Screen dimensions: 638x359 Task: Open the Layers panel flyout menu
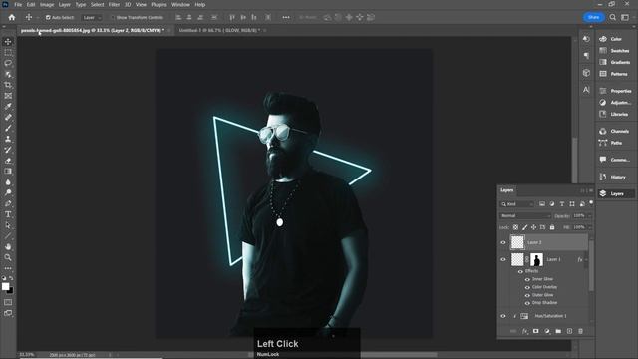coord(591,190)
